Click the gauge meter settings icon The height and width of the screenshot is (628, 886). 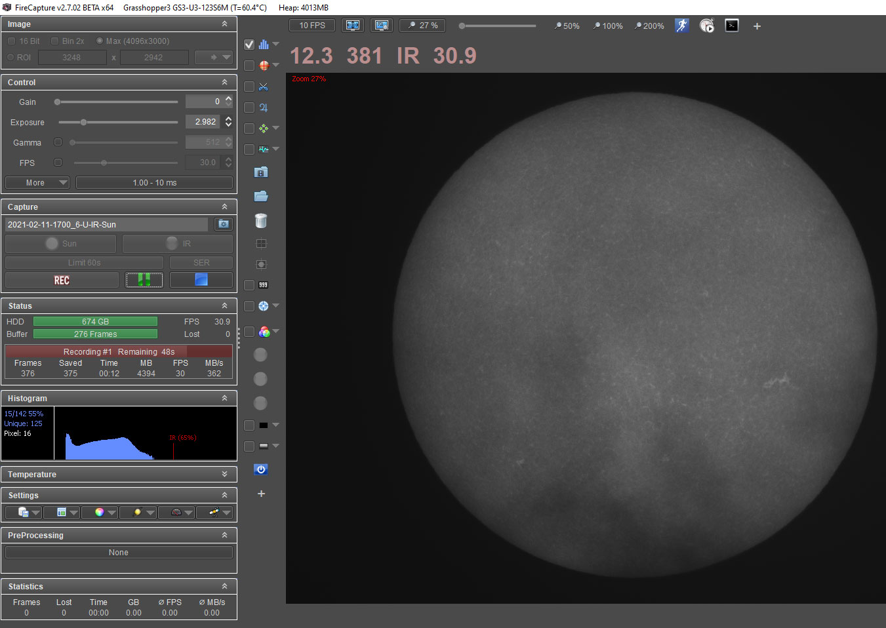point(176,513)
